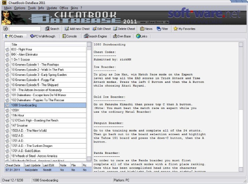Viewport: 248px width, 184px height.
Task: Focus the search text field
Action: pos(25,29)
